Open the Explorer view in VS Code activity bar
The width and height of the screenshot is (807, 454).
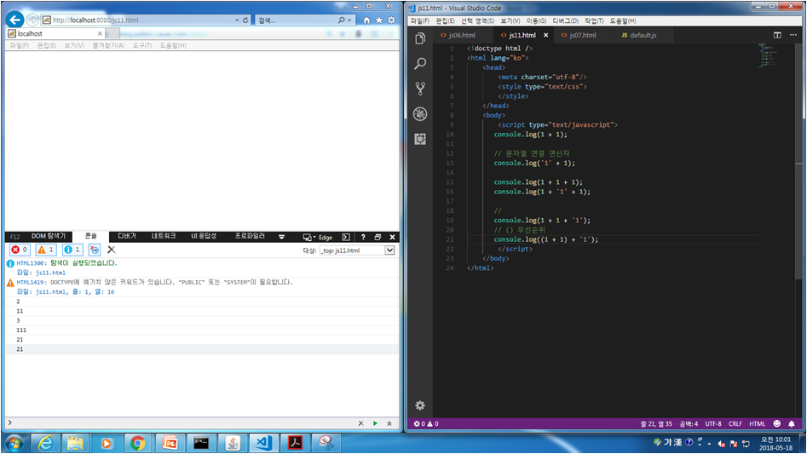tap(420, 38)
